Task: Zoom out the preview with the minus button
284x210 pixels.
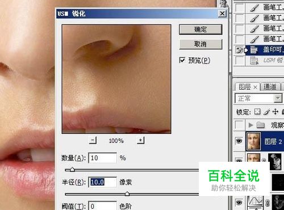Action: [x=93, y=140]
